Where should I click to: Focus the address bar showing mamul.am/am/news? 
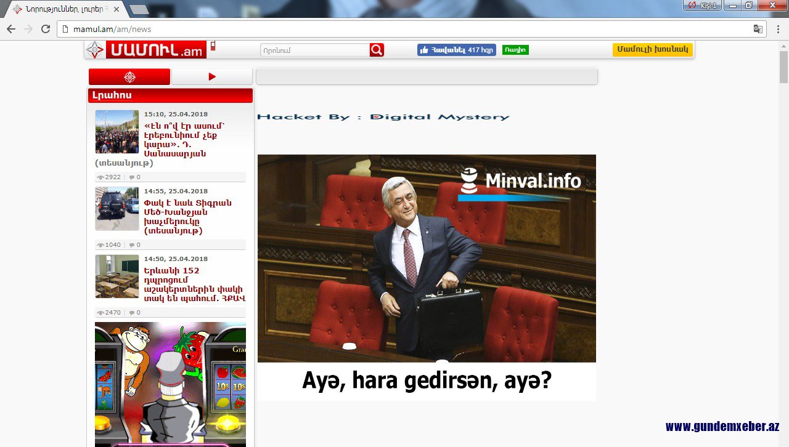[x=412, y=29]
